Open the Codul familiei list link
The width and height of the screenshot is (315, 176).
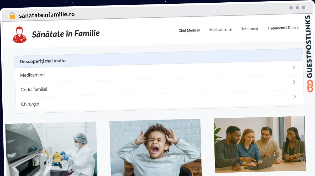coord(34,90)
